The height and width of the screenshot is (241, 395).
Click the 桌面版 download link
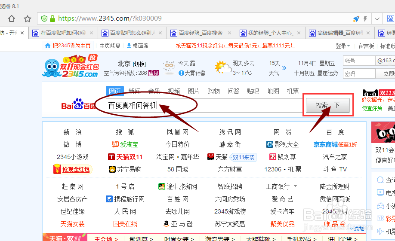pos(138,46)
